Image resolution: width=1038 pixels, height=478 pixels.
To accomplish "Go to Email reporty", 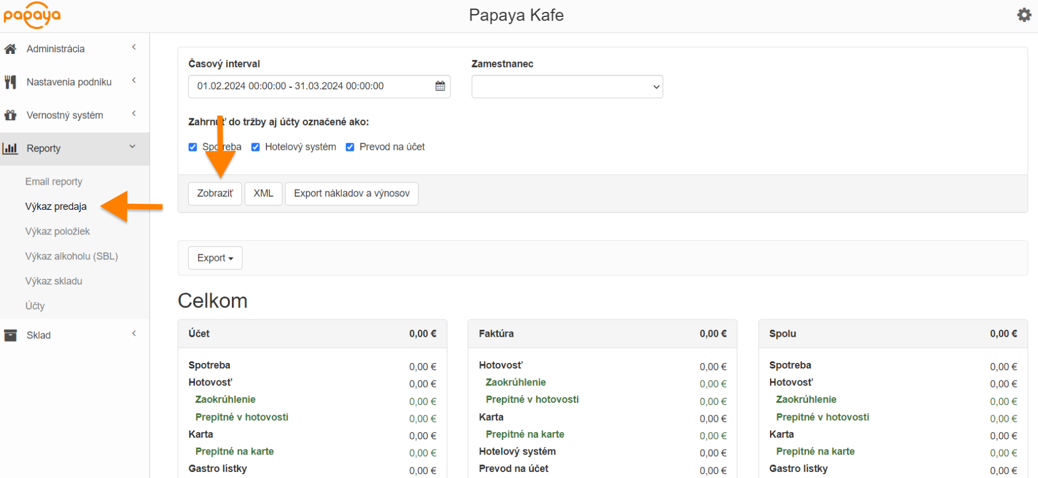I will point(53,181).
